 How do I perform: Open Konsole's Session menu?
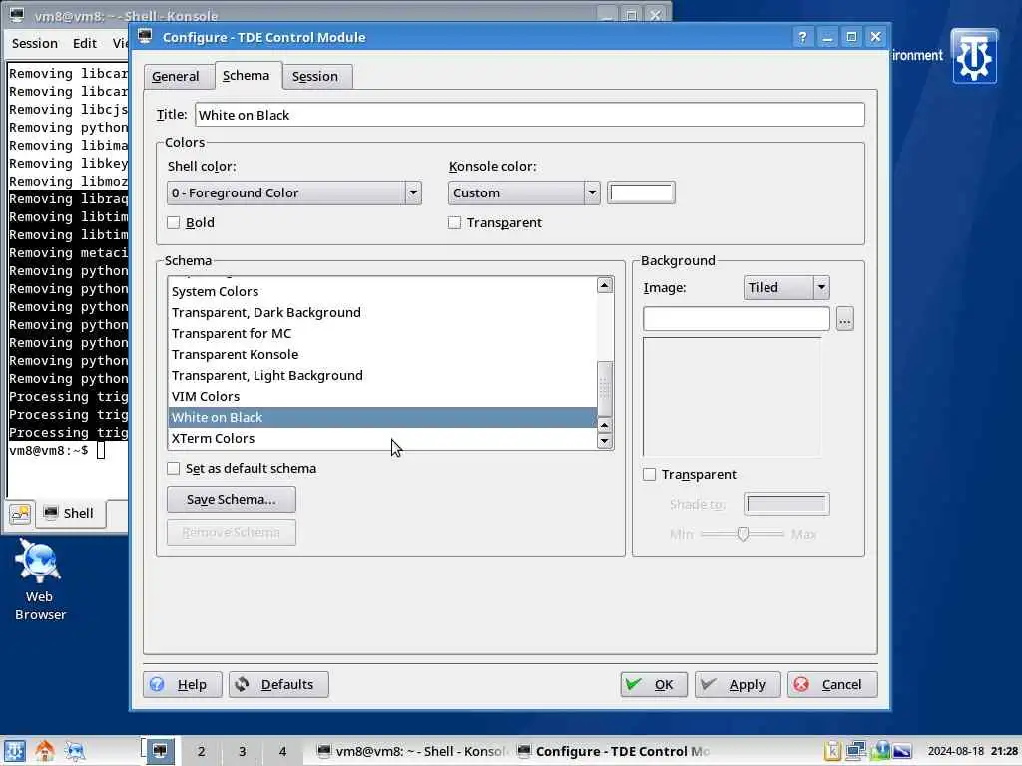click(35, 43)
